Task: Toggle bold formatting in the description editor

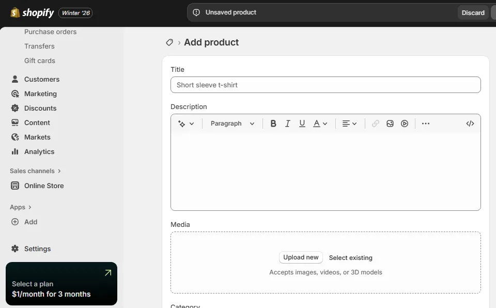Action: tap(273, 123)
